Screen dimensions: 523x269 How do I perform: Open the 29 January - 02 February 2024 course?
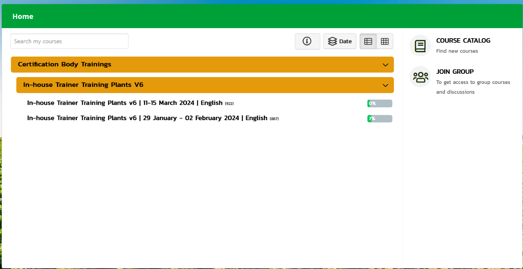[x=147, y=118]
